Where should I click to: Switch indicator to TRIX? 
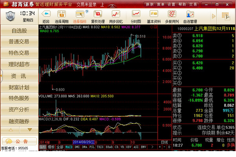[x=100, y=147]
